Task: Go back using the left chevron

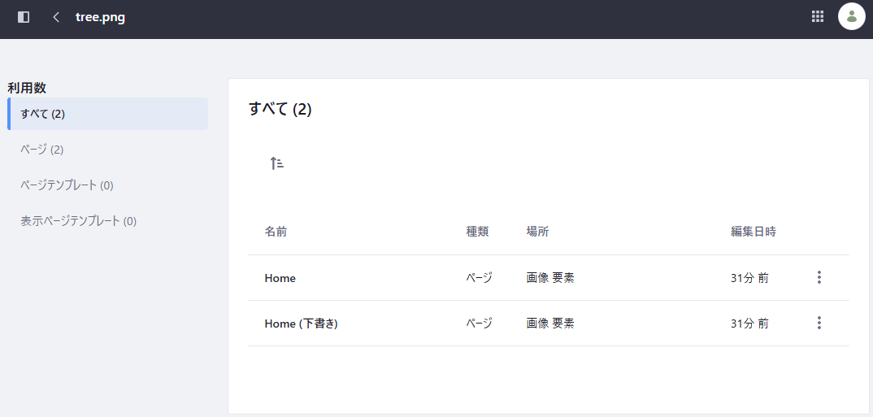Action: (x=55, y=17)
